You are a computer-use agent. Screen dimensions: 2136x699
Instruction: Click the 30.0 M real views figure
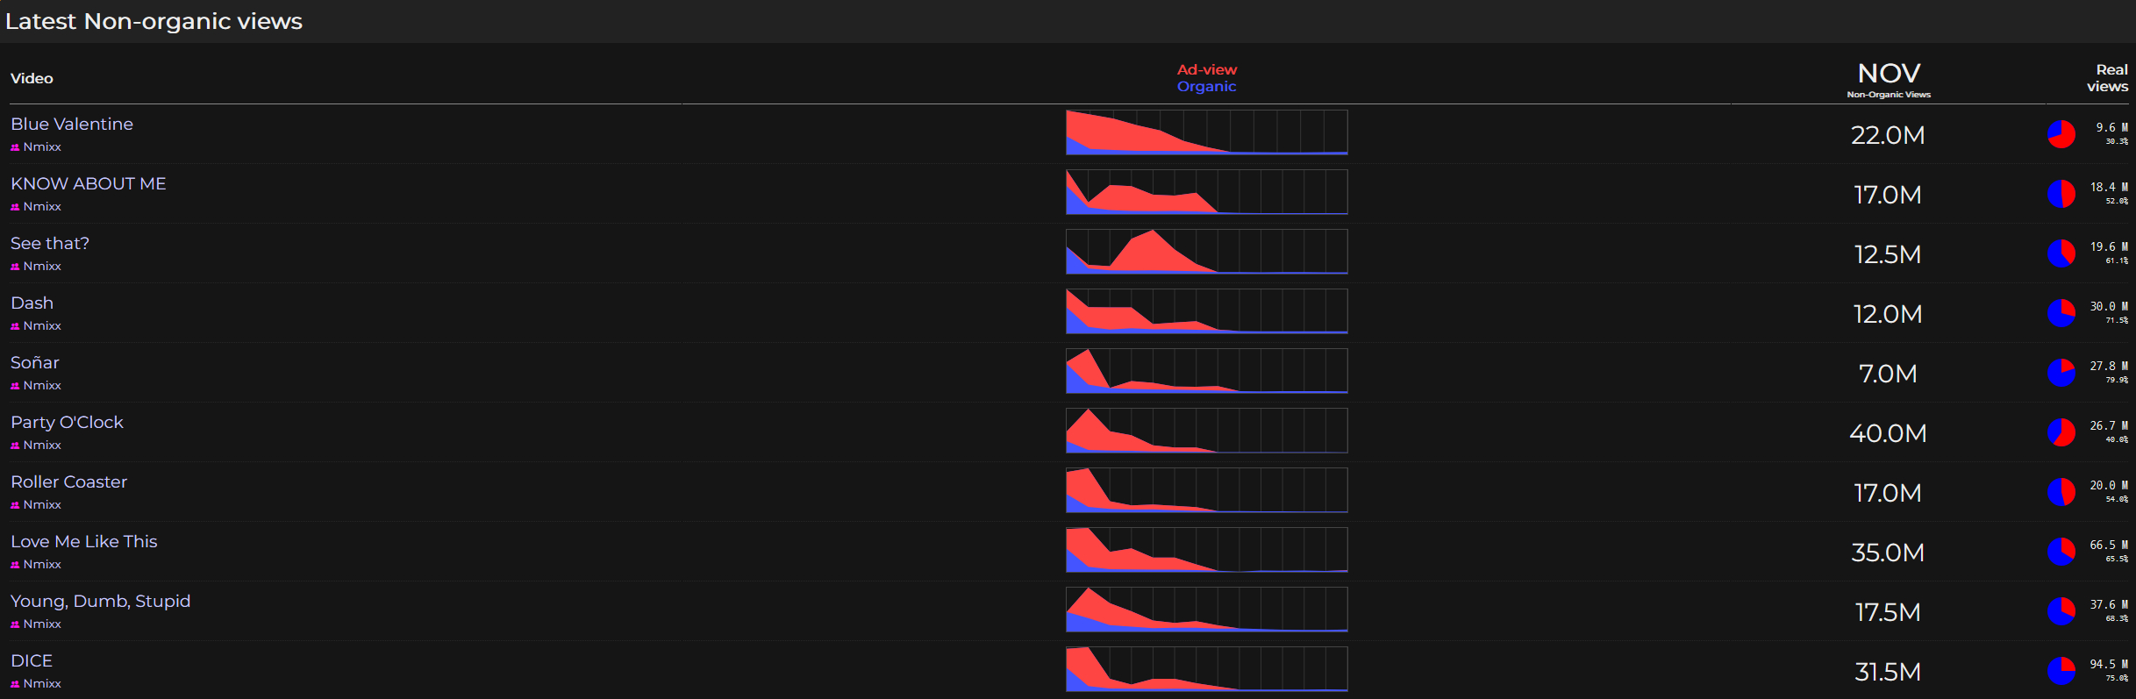pyautogui.click(x=2110, y=307)
